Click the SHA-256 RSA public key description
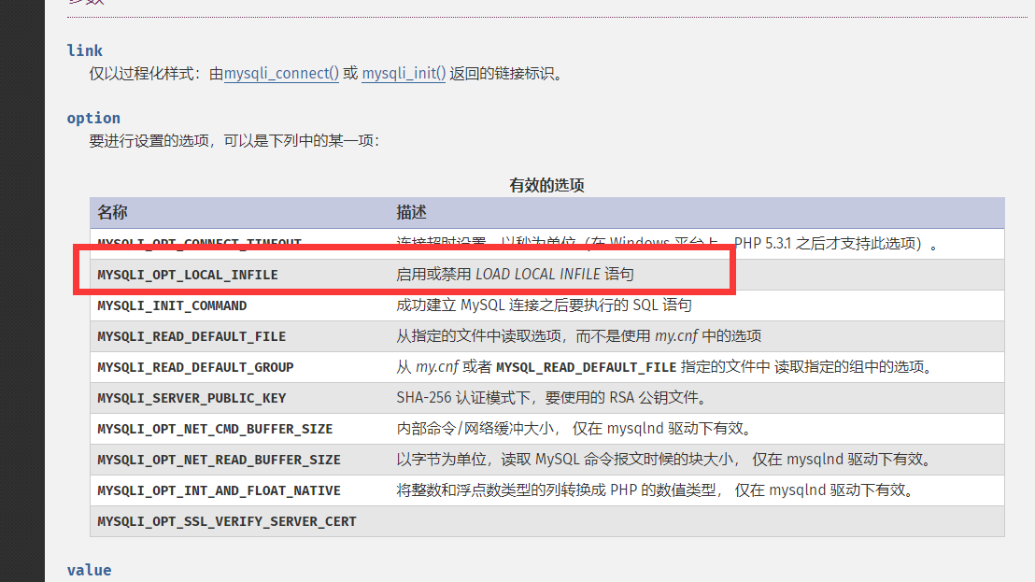Viewport: 1035px width, 582px height. click(553, 398)
